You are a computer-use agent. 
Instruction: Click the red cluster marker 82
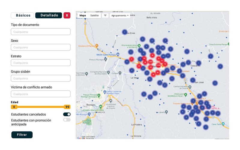point(158,72)
